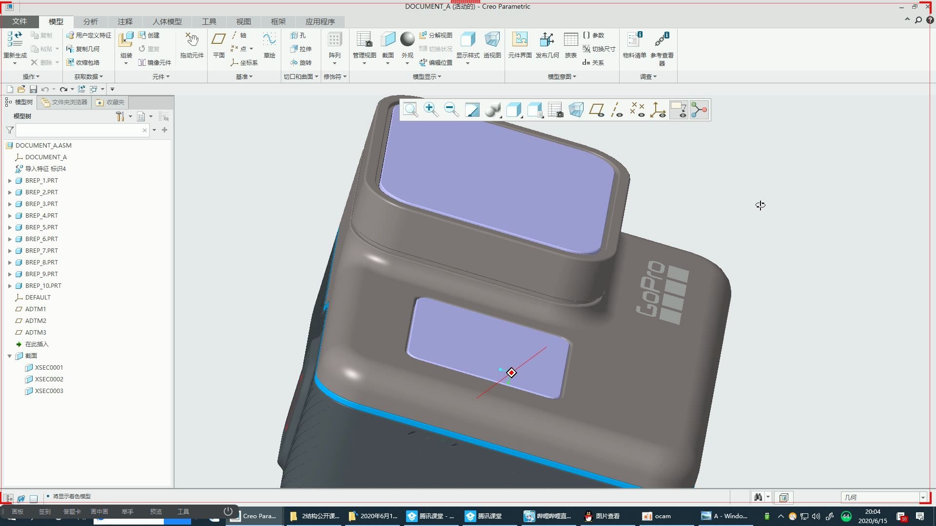This screenshot has height=526, width=936.
Task: Switch to the 分析 ribbon tab
Action: coord(90,21)
